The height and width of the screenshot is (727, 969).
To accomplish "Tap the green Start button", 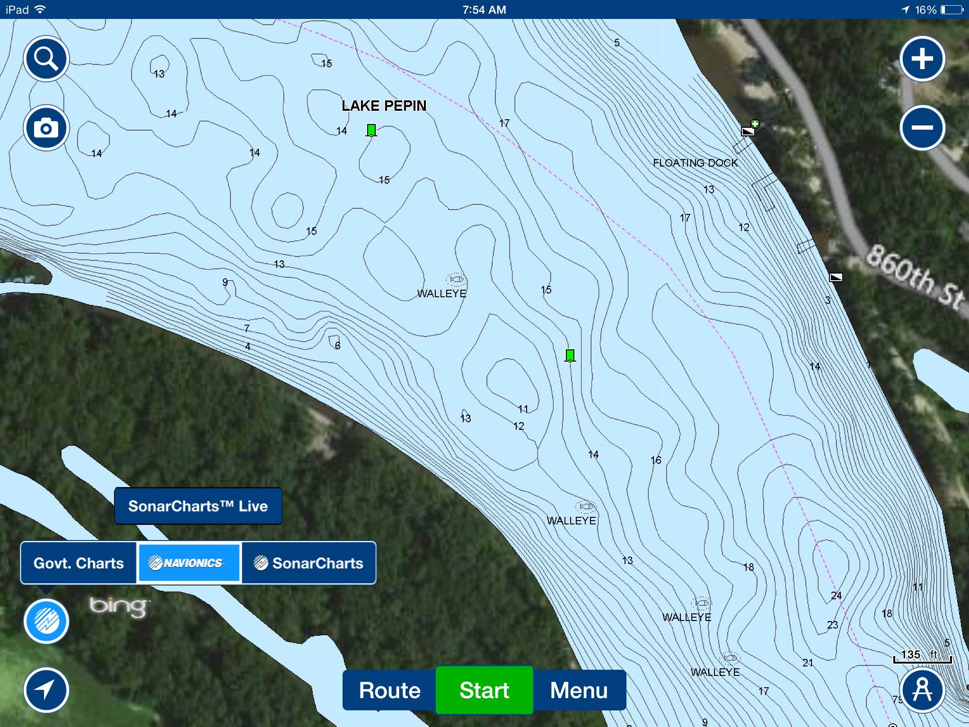I will click(x=484, y=690).
